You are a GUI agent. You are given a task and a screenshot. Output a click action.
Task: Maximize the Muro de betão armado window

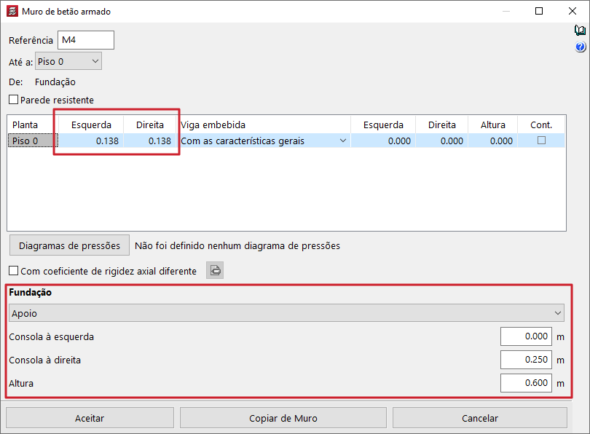539,12
